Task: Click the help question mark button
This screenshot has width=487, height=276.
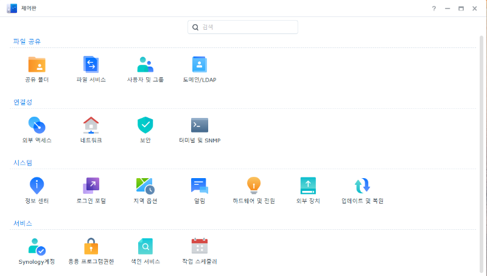Action: (x=434, y=9)
